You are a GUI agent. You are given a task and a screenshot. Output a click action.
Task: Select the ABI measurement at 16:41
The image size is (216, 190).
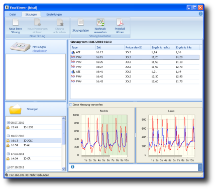tap(135, 72)
